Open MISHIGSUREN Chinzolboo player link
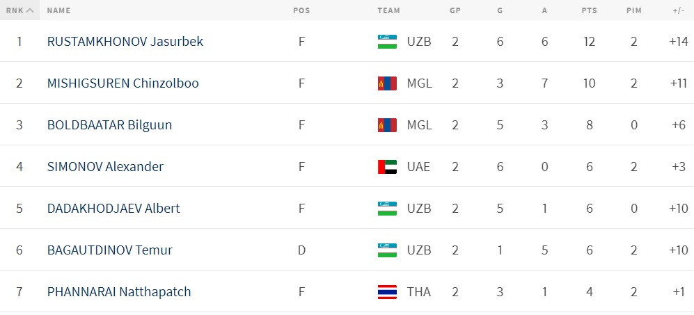694x315 pixels. pos(123,83)
